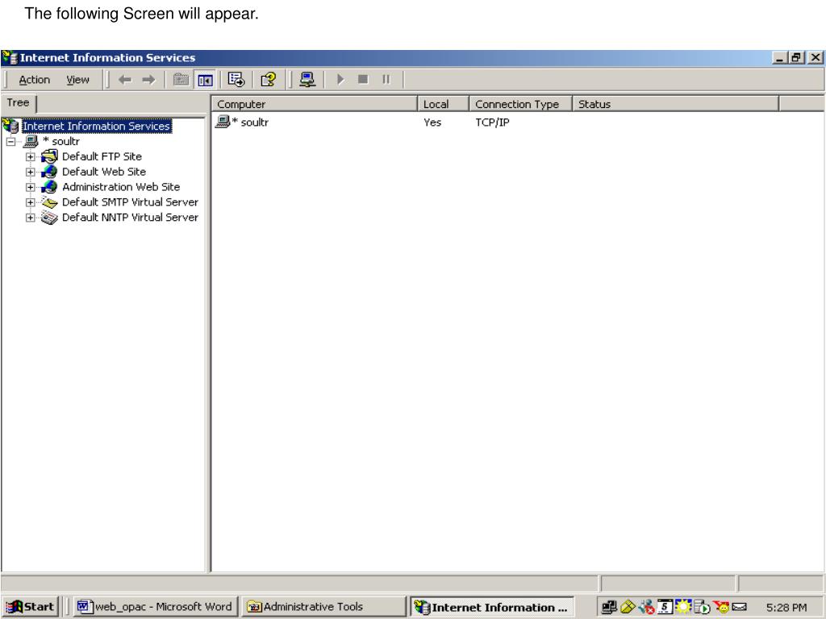Open the View menu
This screenshot has width=826, height=619.
coord(78,80)
